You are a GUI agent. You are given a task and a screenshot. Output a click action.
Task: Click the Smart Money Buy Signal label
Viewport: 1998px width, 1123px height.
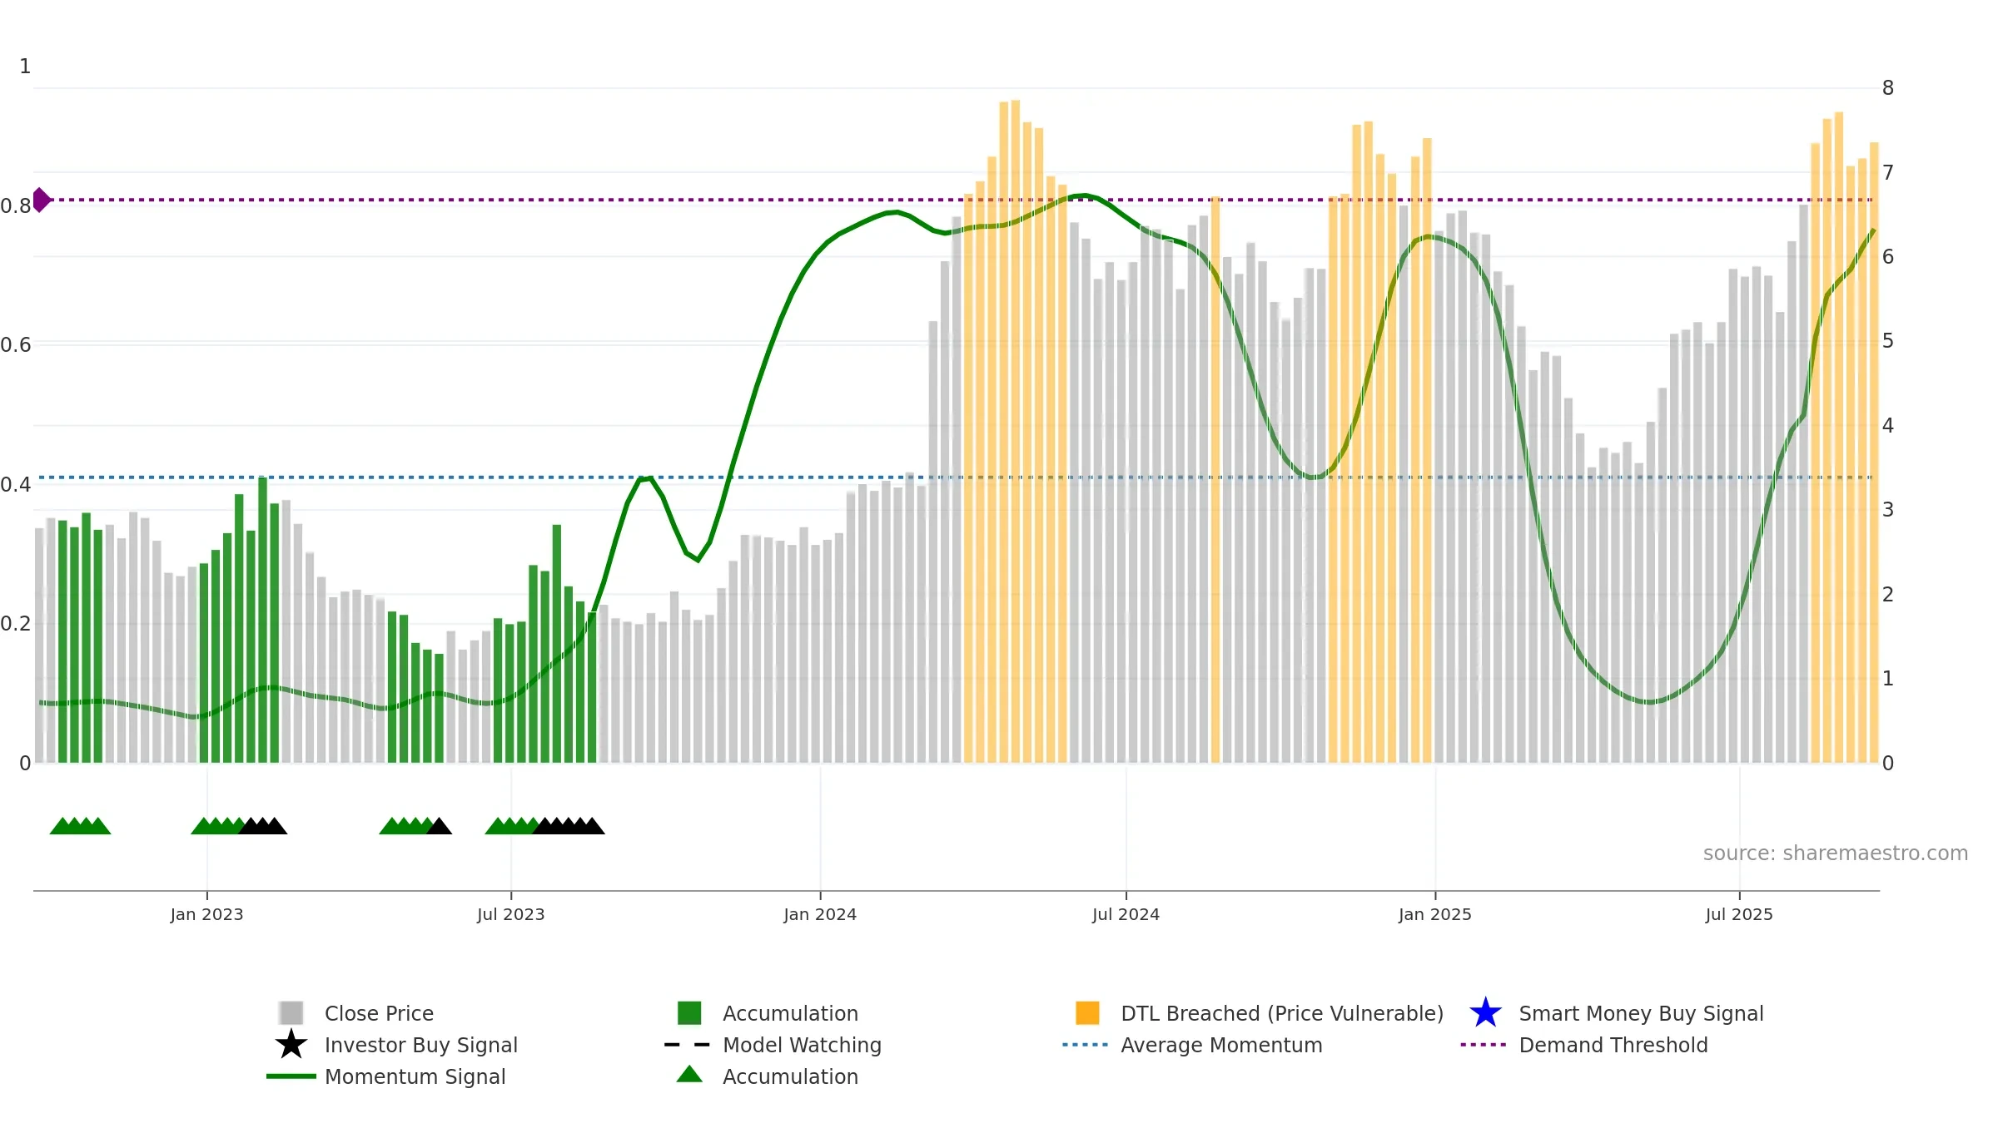click(x=1641, y=1013)
